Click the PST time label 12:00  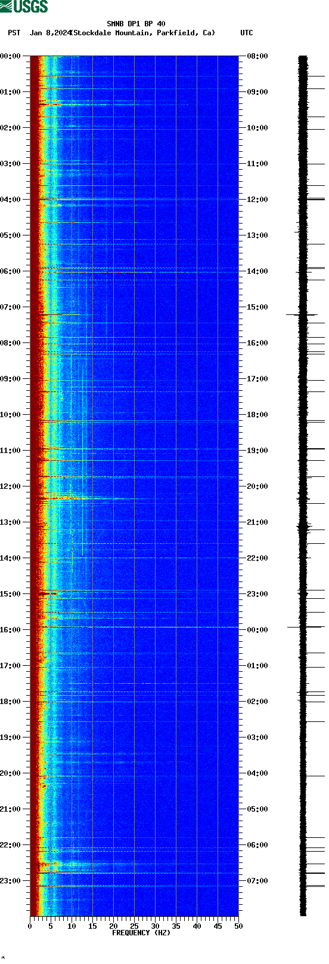[11, 486]
